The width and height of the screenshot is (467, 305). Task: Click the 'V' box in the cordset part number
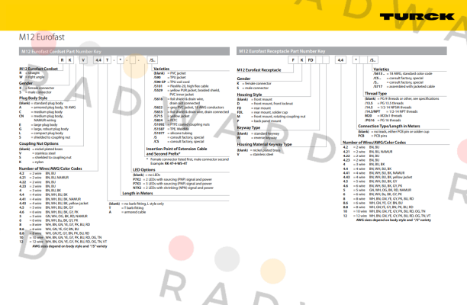pos(83,60)
